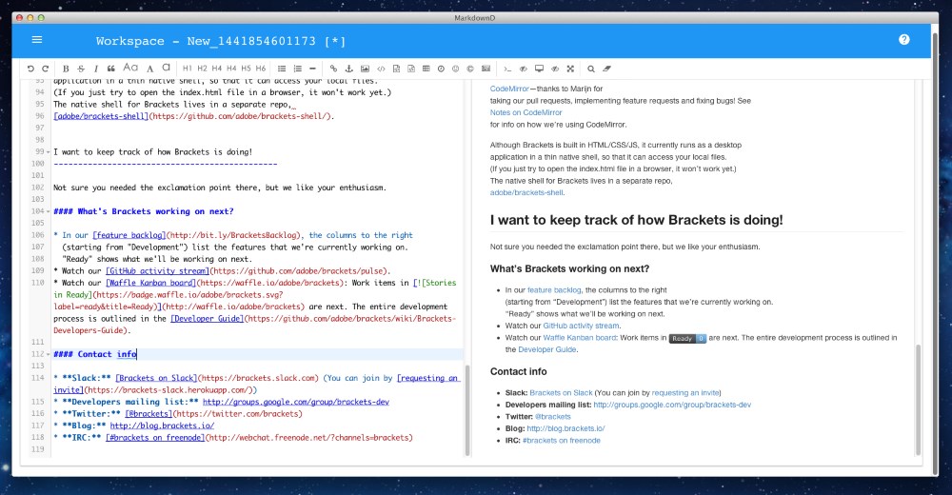Open the Developer Guide link in the preview
The width and height of the screenshot is (952, 495).
coord(545,350)
